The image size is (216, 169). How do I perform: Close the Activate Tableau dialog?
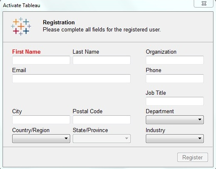pos(204,3)
